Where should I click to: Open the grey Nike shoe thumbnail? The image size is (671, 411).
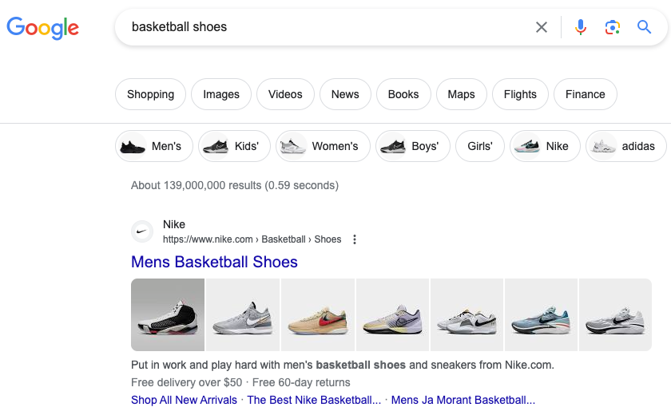243,314
